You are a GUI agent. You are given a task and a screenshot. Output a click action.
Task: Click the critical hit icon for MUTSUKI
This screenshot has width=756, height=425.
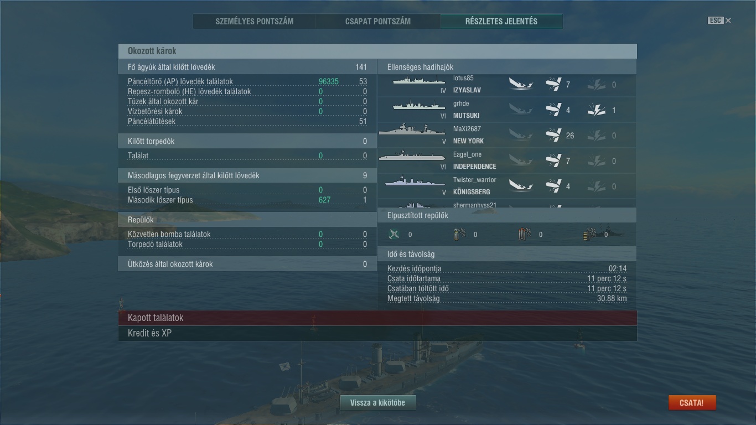tap(596, 110)
